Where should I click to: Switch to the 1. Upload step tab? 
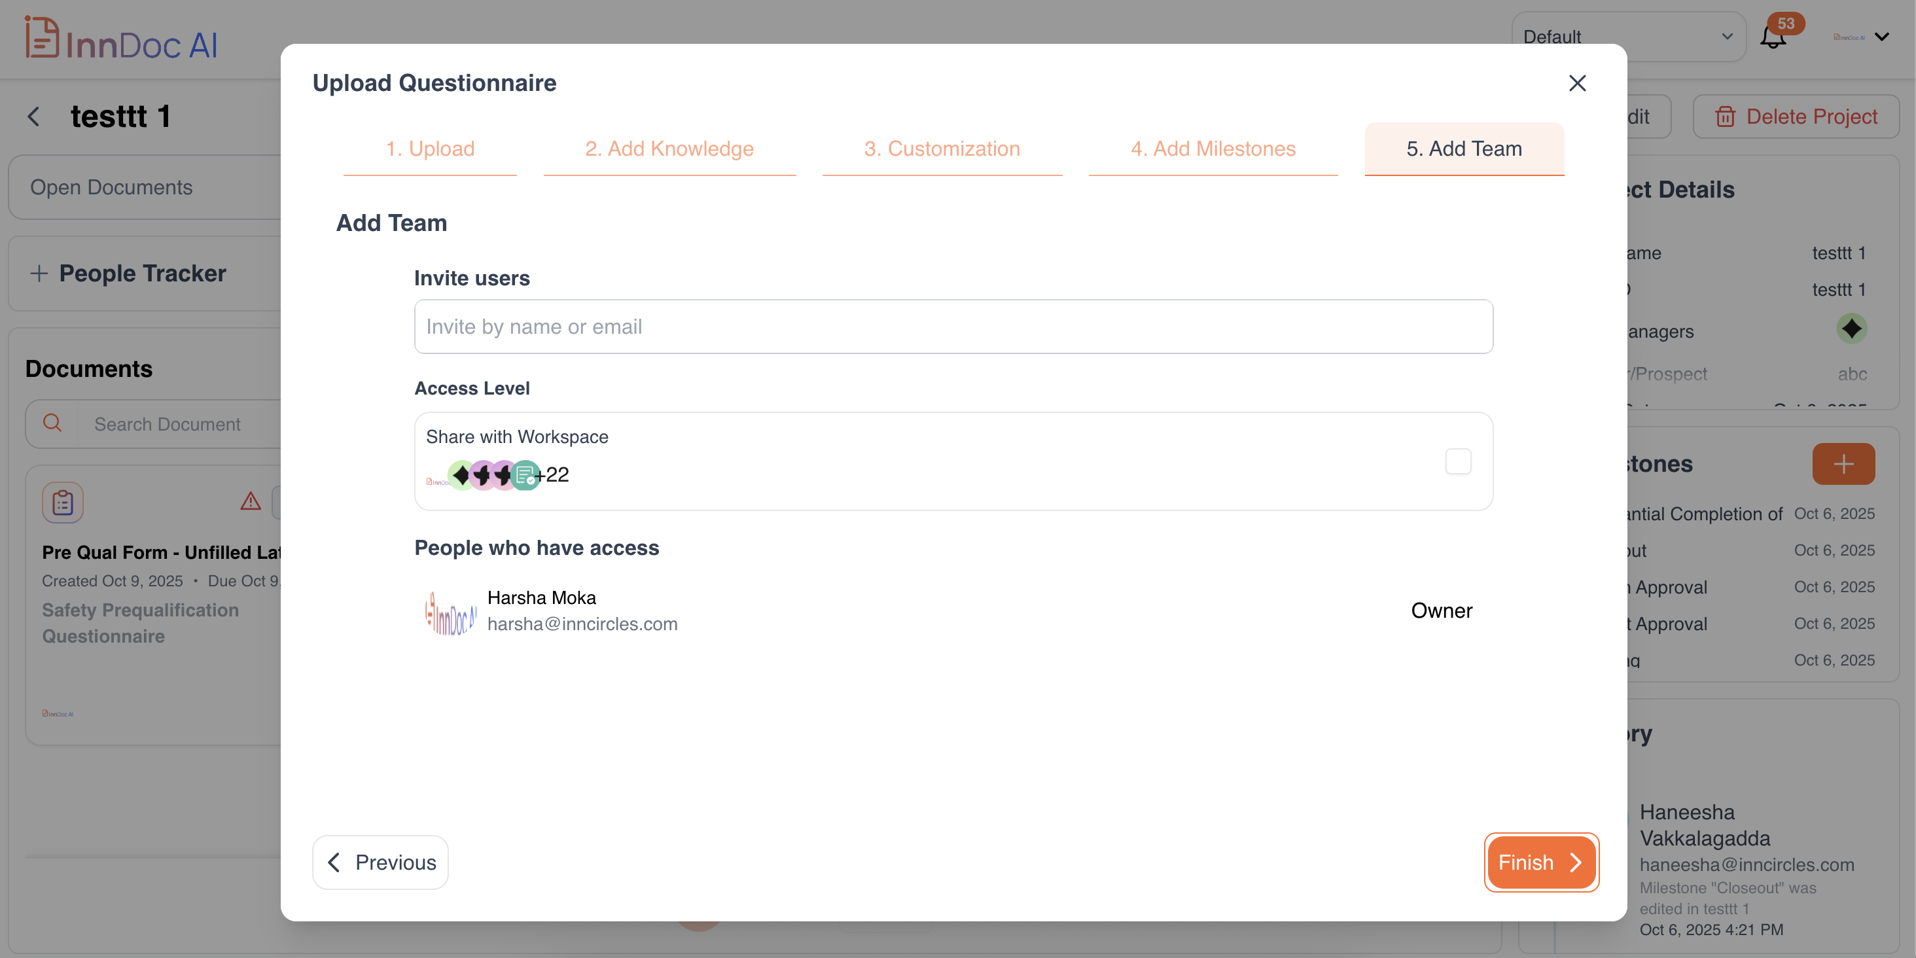click(x=430, y=149)
